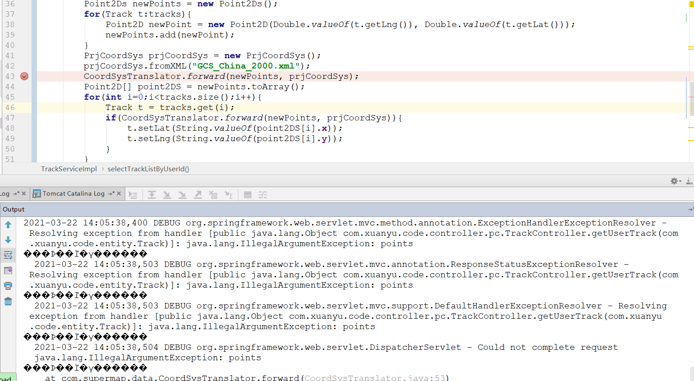Pin the Tomcat Catalina Log tab
This screenshot has width=694, height=381.
(111, 193)
